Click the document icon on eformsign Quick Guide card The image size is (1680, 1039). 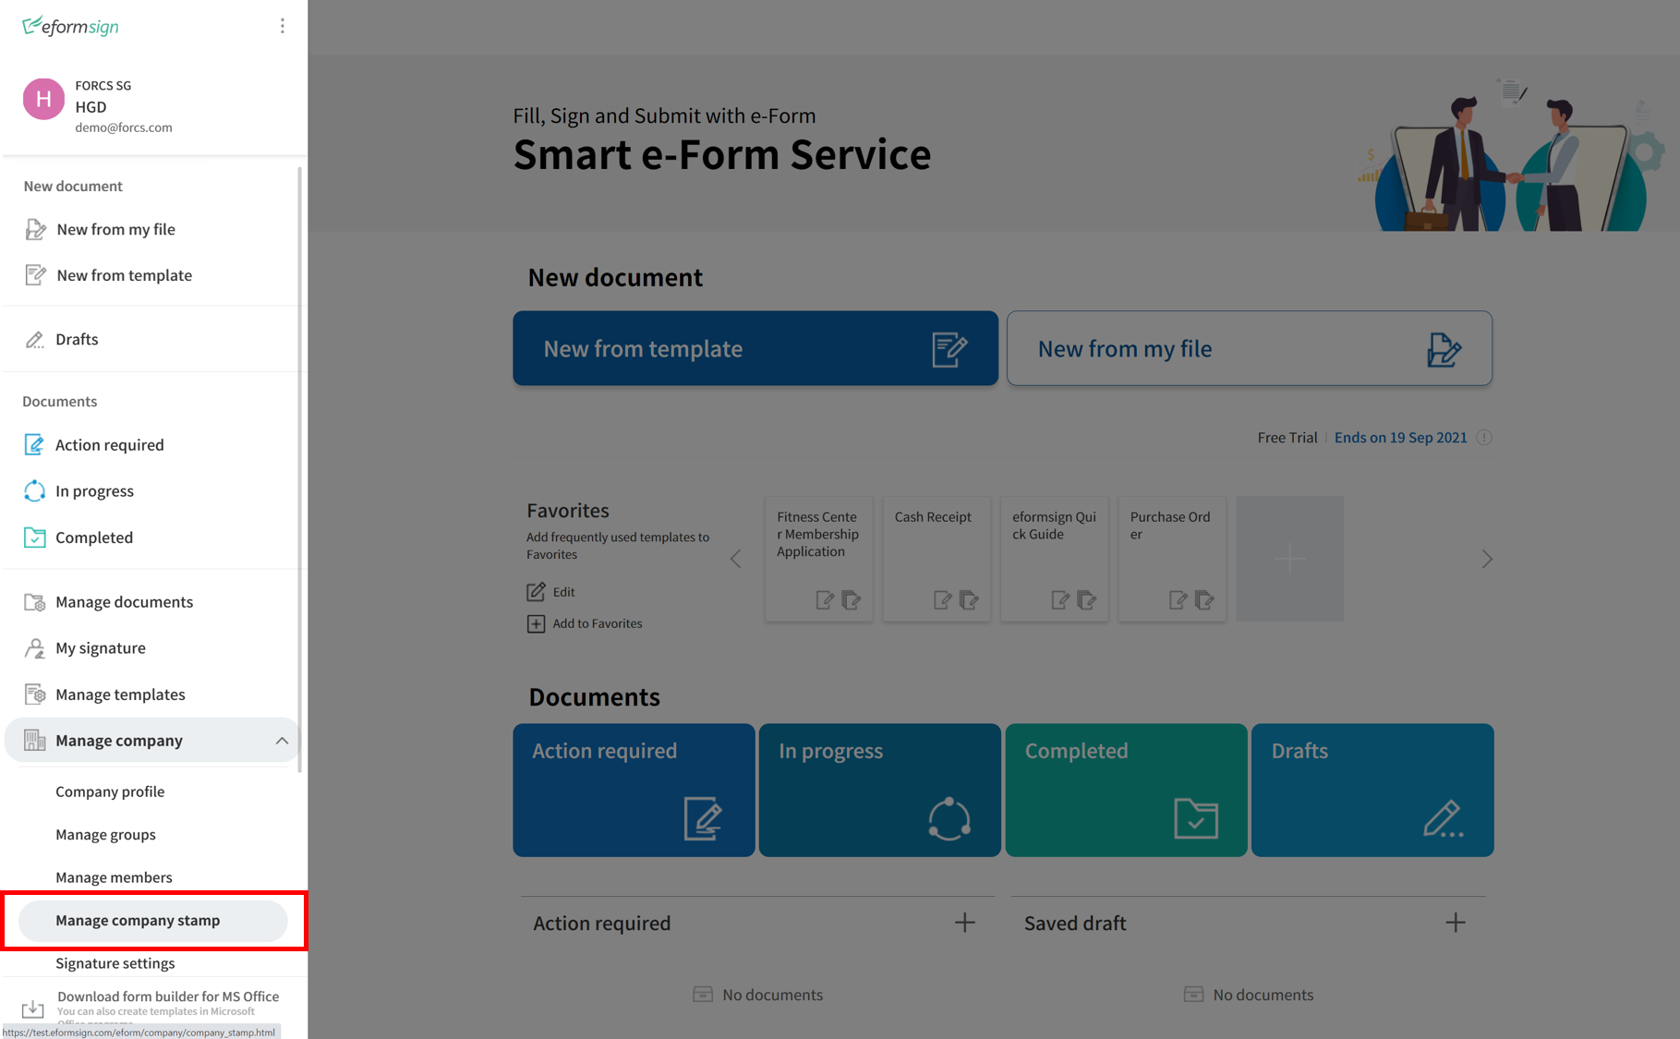tap(1086, 600)
